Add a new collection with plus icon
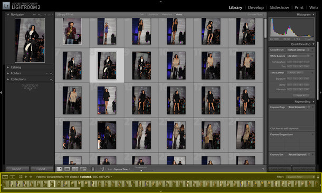Image resolution: width=322 pixels, height=193 pixels. click(51, 79)
